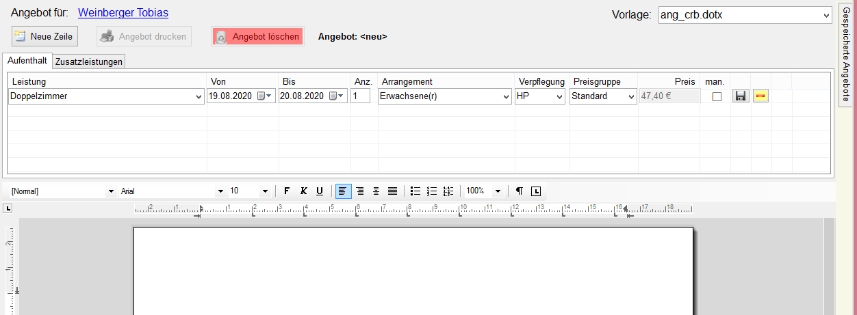Center align the text

(x=360, y=191)
